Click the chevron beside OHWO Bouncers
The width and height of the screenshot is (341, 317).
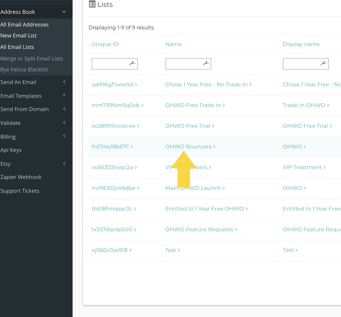click(x=214, y=146)
